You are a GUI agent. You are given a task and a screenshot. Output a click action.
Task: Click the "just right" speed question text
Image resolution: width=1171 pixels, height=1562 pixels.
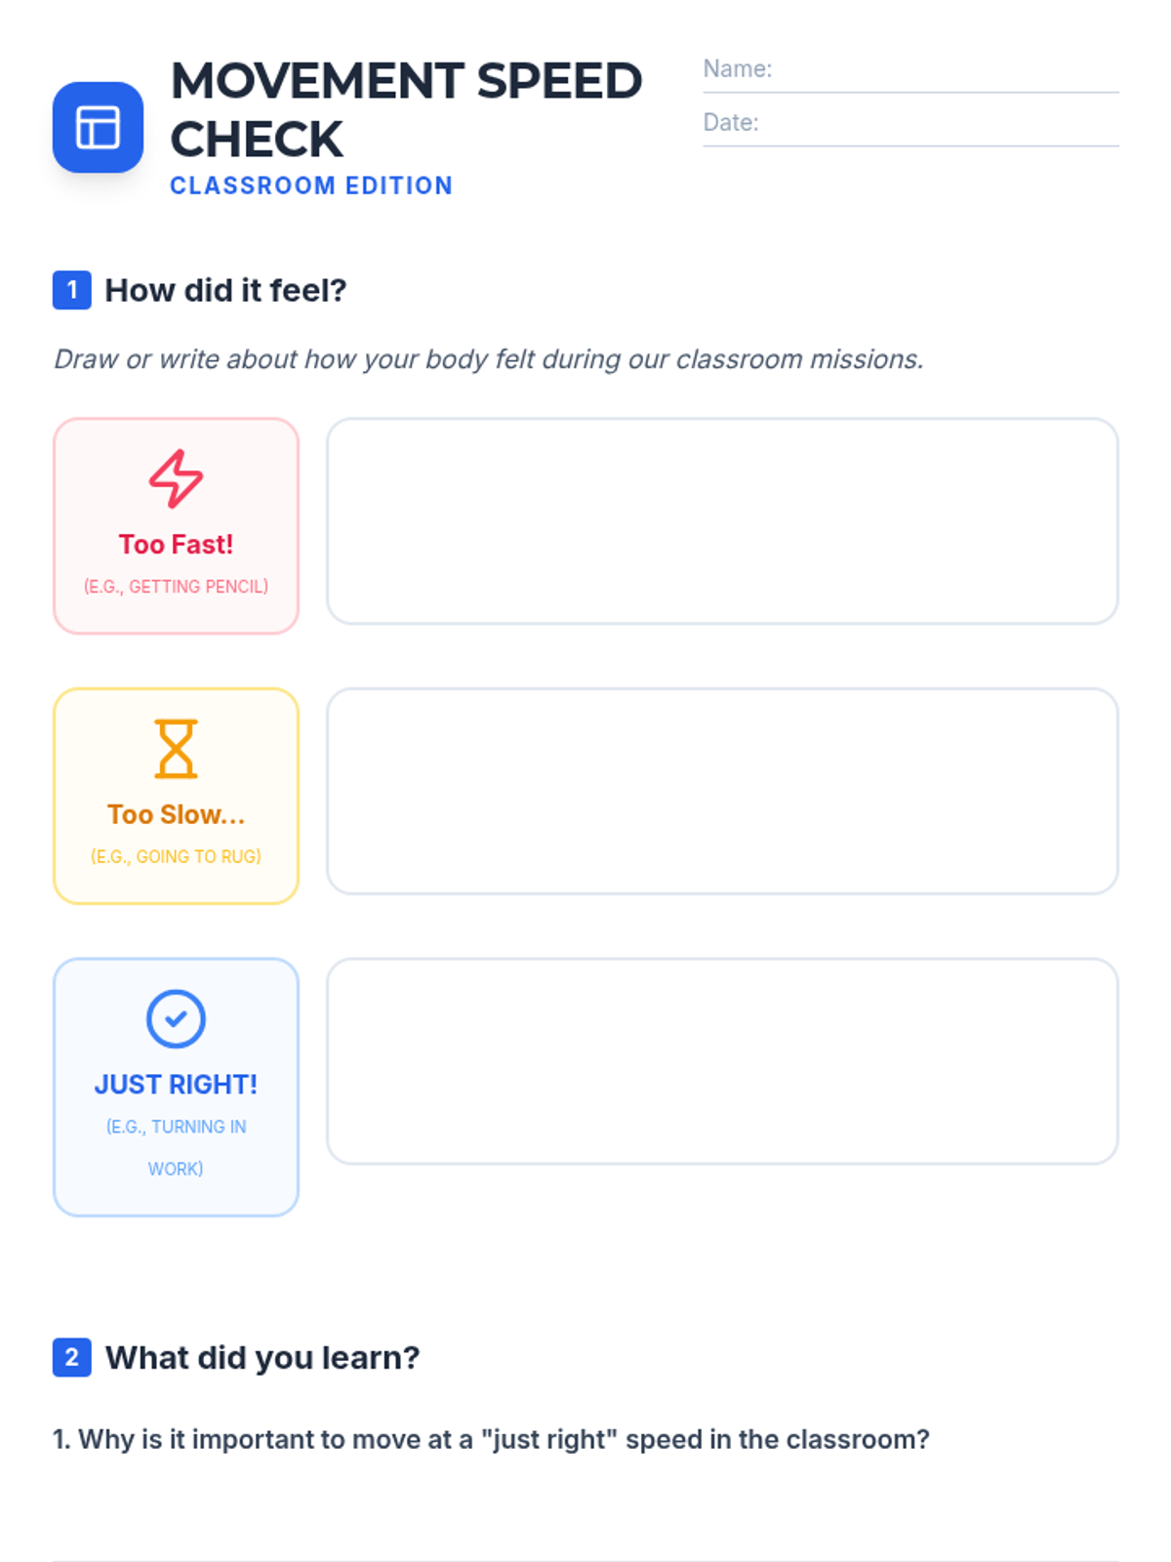[x=491, y=1439]
